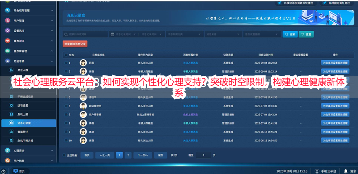Screen dimensions: 358x174
Task: Toggle the 全选所有 checkbox
Action: [64, 155]
